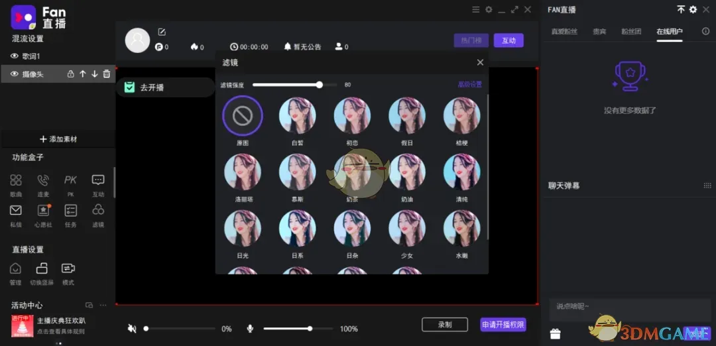Switch to the 粉丝团 tab
The width and height of the screenshot is (716, 346).
coord(631,32)
